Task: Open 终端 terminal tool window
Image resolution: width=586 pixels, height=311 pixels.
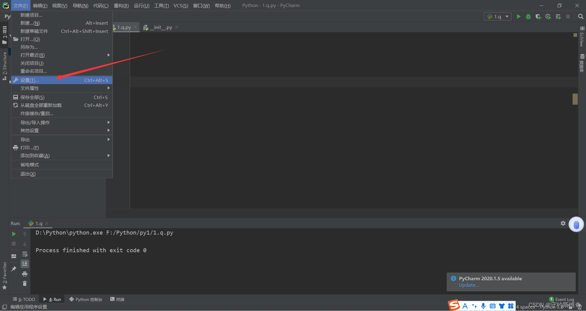Action: [117, 299]
